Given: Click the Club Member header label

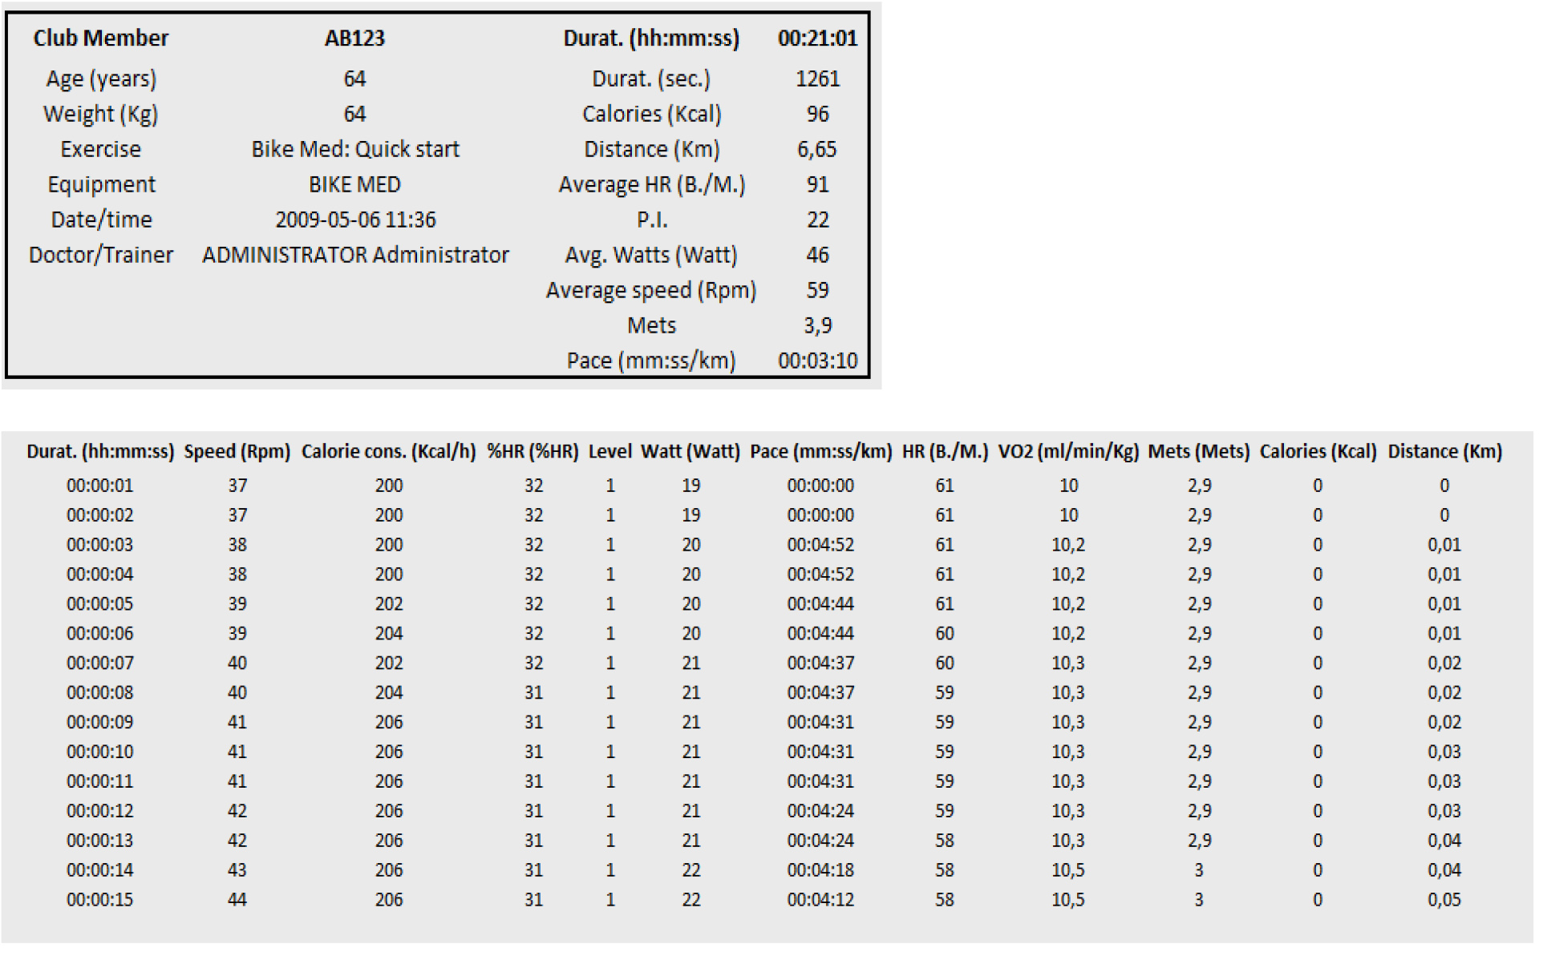Looking at the screenshot, I should pos(101,38).
